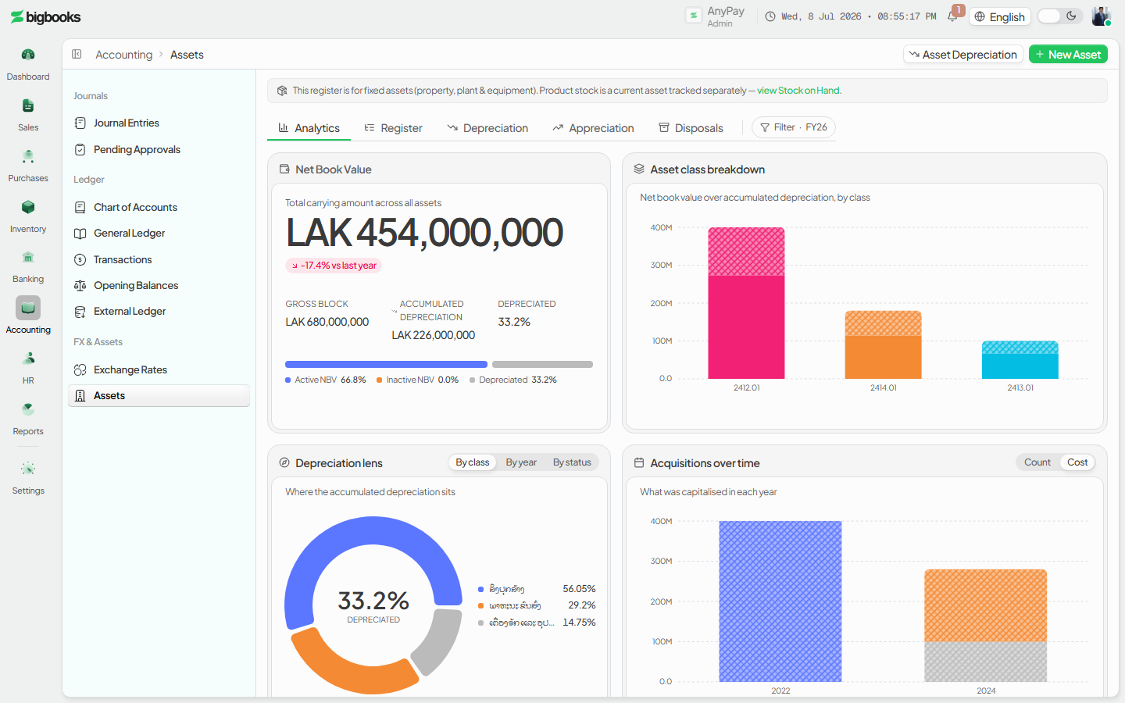Open Transactions menu item

[x=159, y=259]
